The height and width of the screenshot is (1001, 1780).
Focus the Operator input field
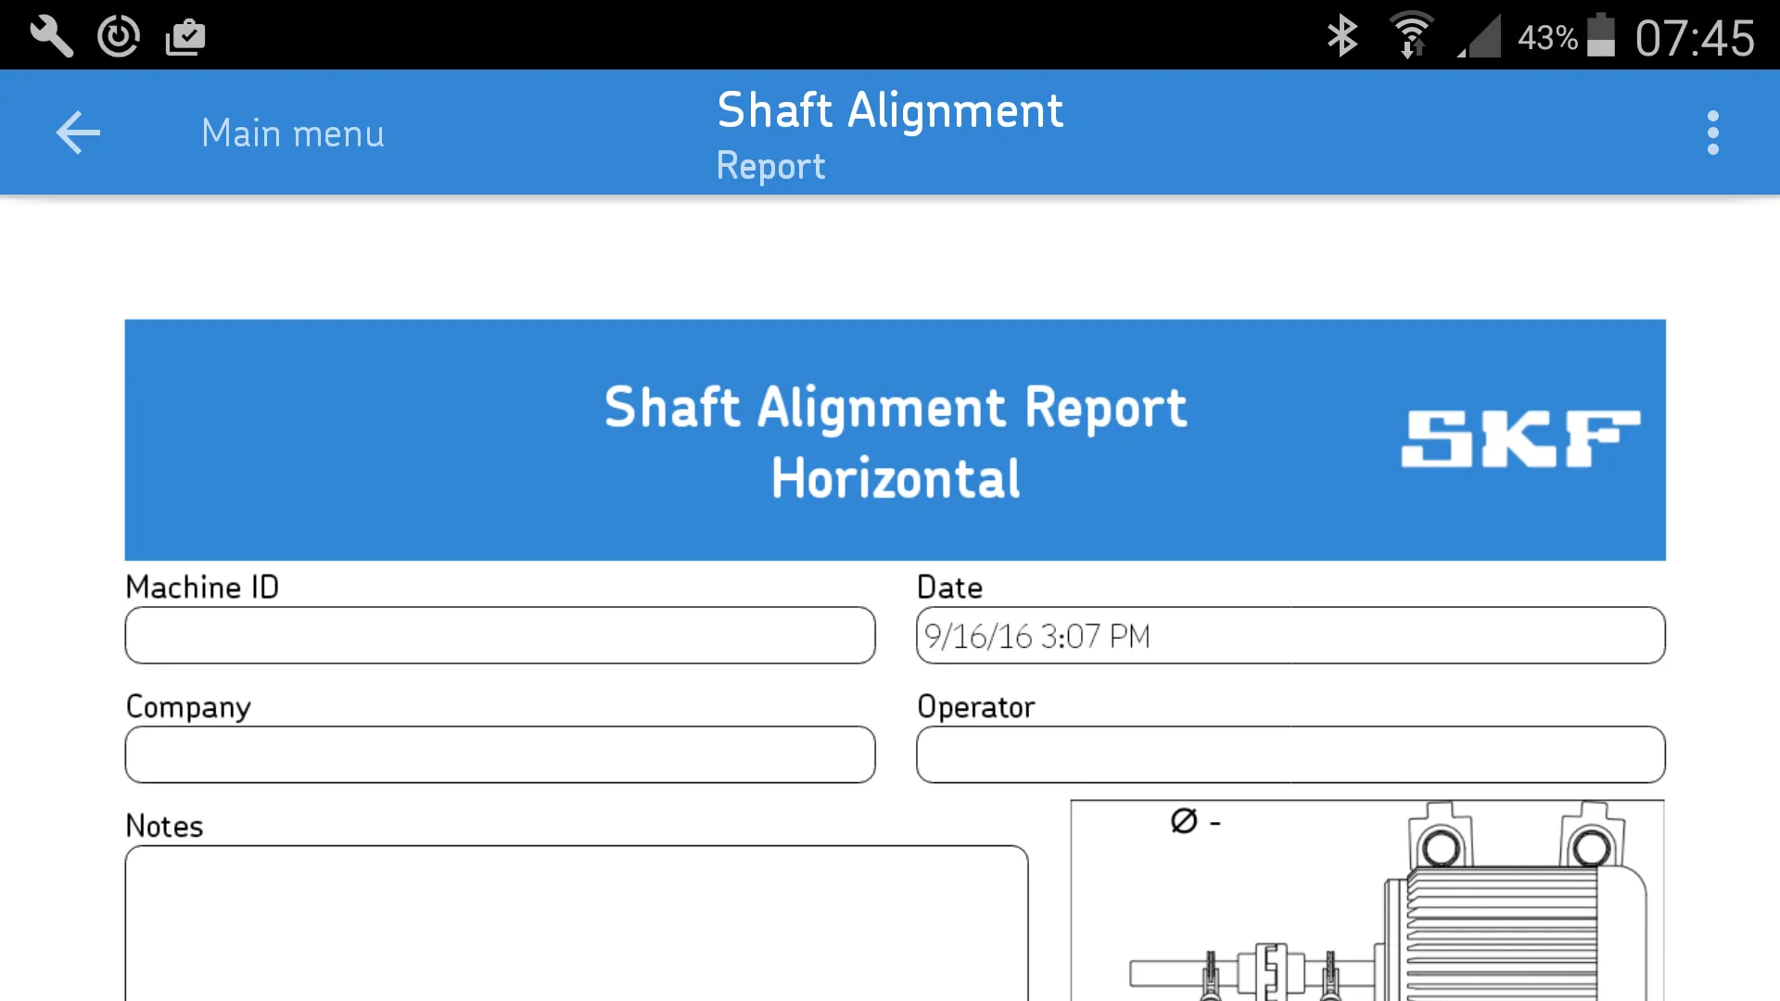[1290, 754]
